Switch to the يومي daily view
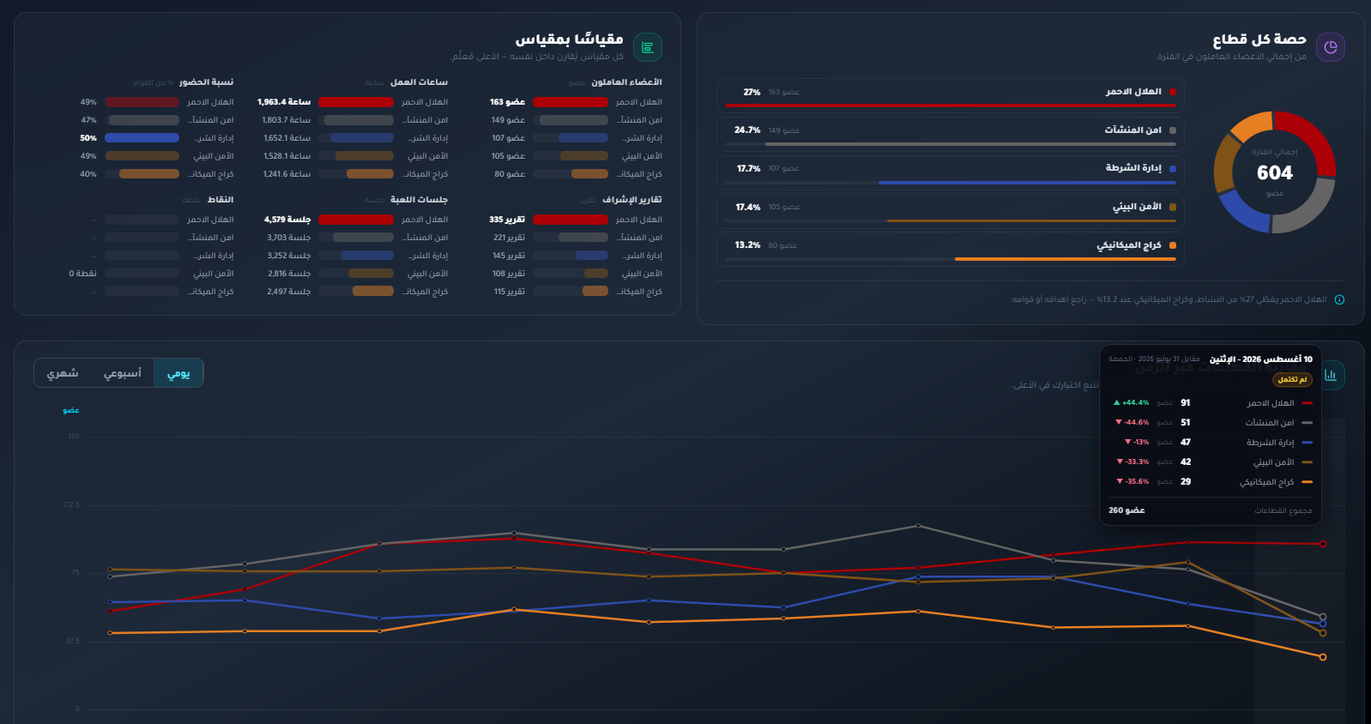The image size is (1371, 724). click(178, 373)
